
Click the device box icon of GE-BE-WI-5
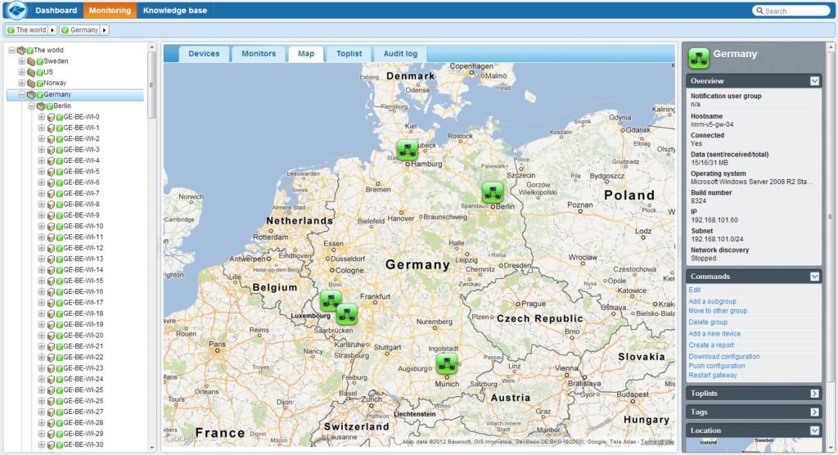pyautogui.click(x=51, y=172)
